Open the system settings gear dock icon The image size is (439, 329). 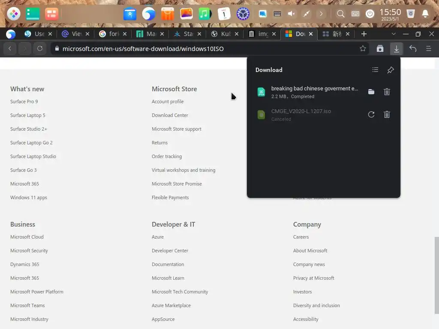point(243,14)
